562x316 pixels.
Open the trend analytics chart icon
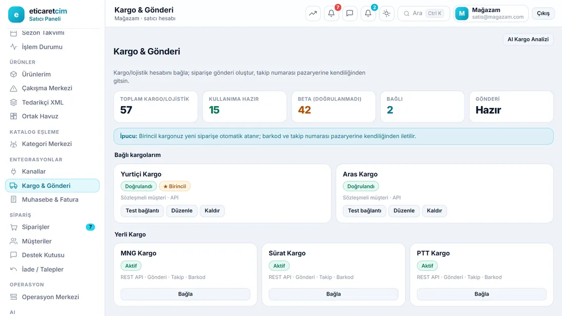coord(313,13)
